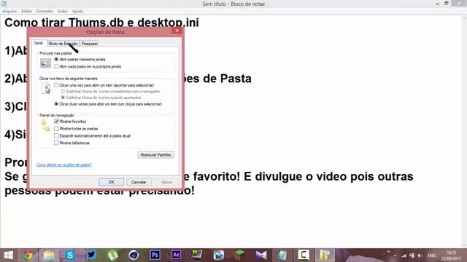The image size is (467, 262).
Task: Select 'Abrir cada pasta em sua própria janela'
Action: coord(56,66)
